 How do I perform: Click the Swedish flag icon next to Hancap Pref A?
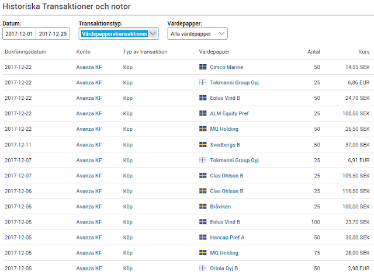[x=203, y=238]
